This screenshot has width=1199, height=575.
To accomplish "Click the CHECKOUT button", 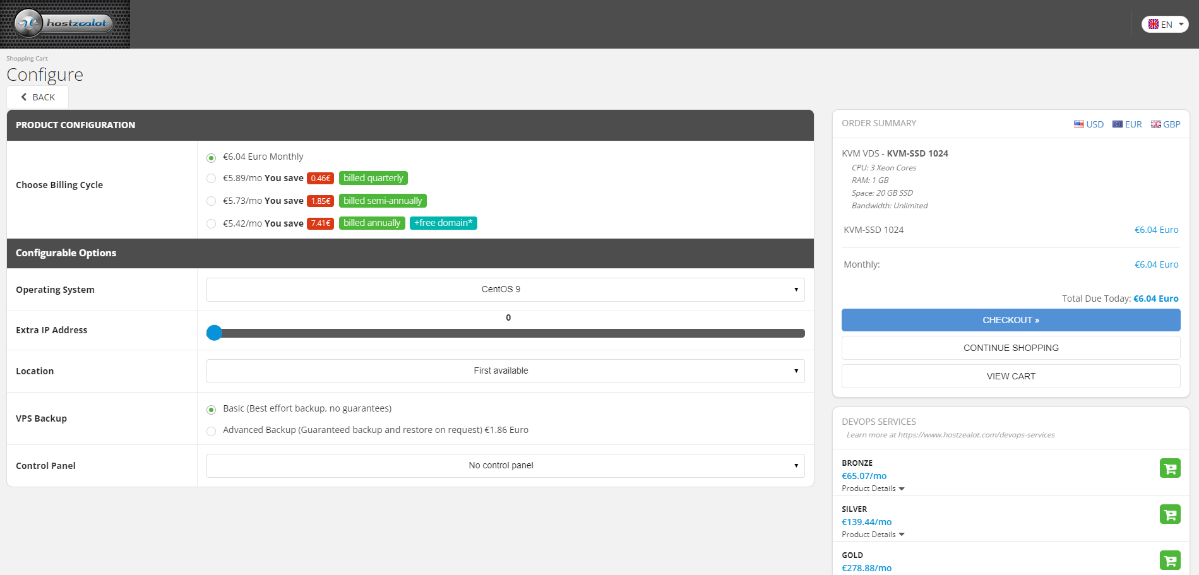I will coord(1011,320).
